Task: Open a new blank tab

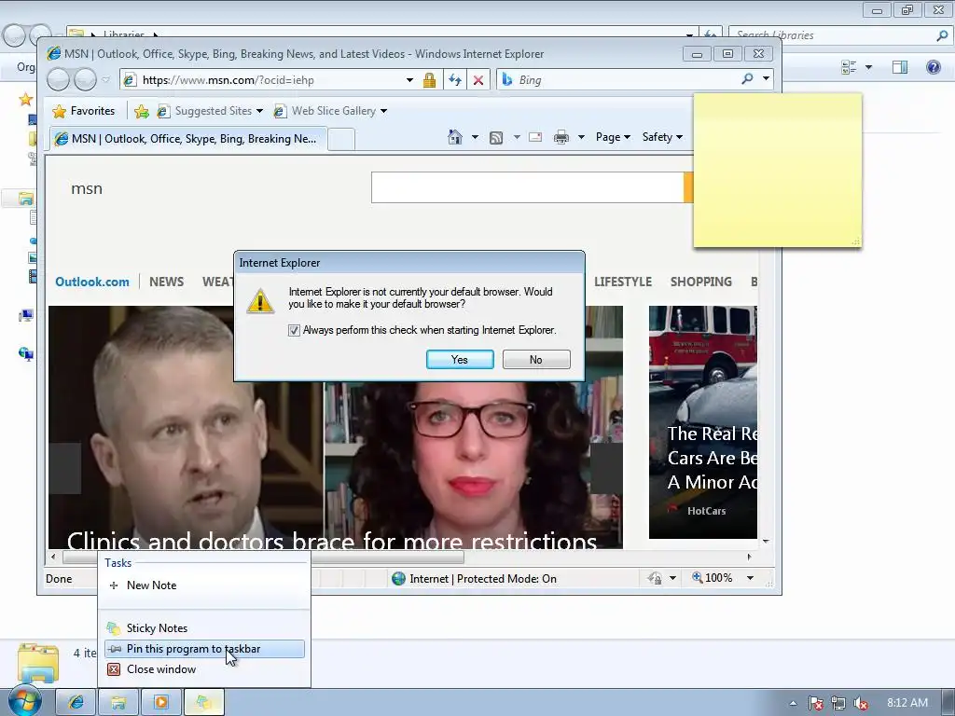Action: (342, 140)
